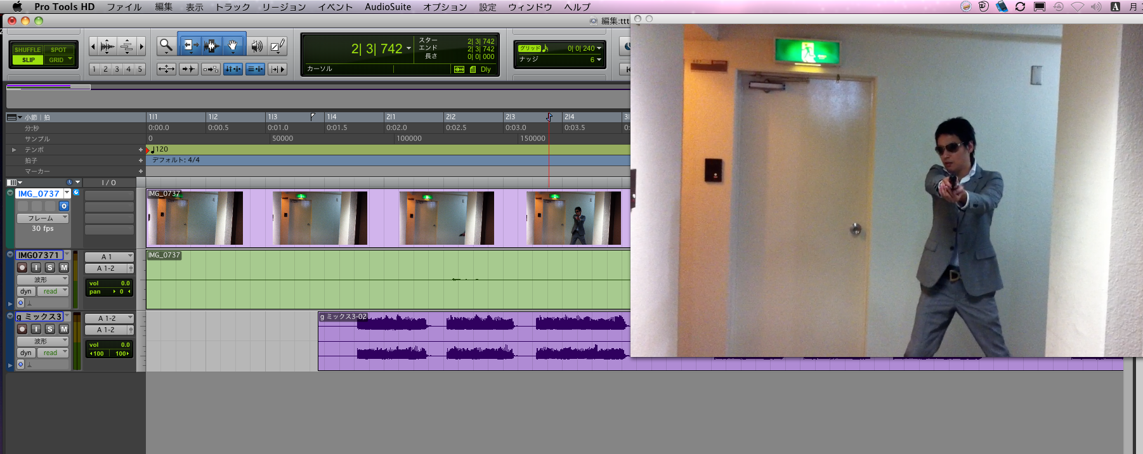This screenshot has height=454, width=1143.
Task: Open the track list view selector dropdown
Action: pos(15,183)
